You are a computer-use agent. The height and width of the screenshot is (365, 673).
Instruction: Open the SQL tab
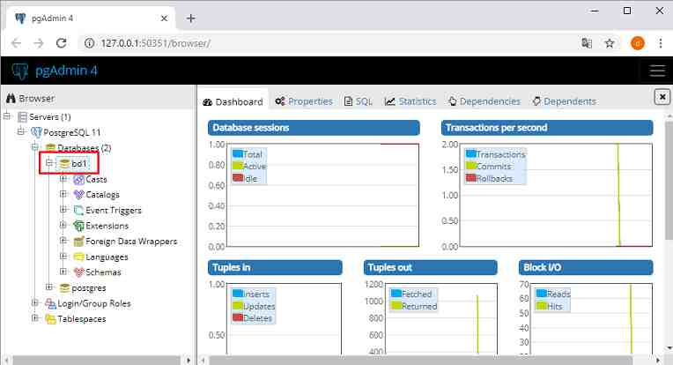[x=359, y=101]
